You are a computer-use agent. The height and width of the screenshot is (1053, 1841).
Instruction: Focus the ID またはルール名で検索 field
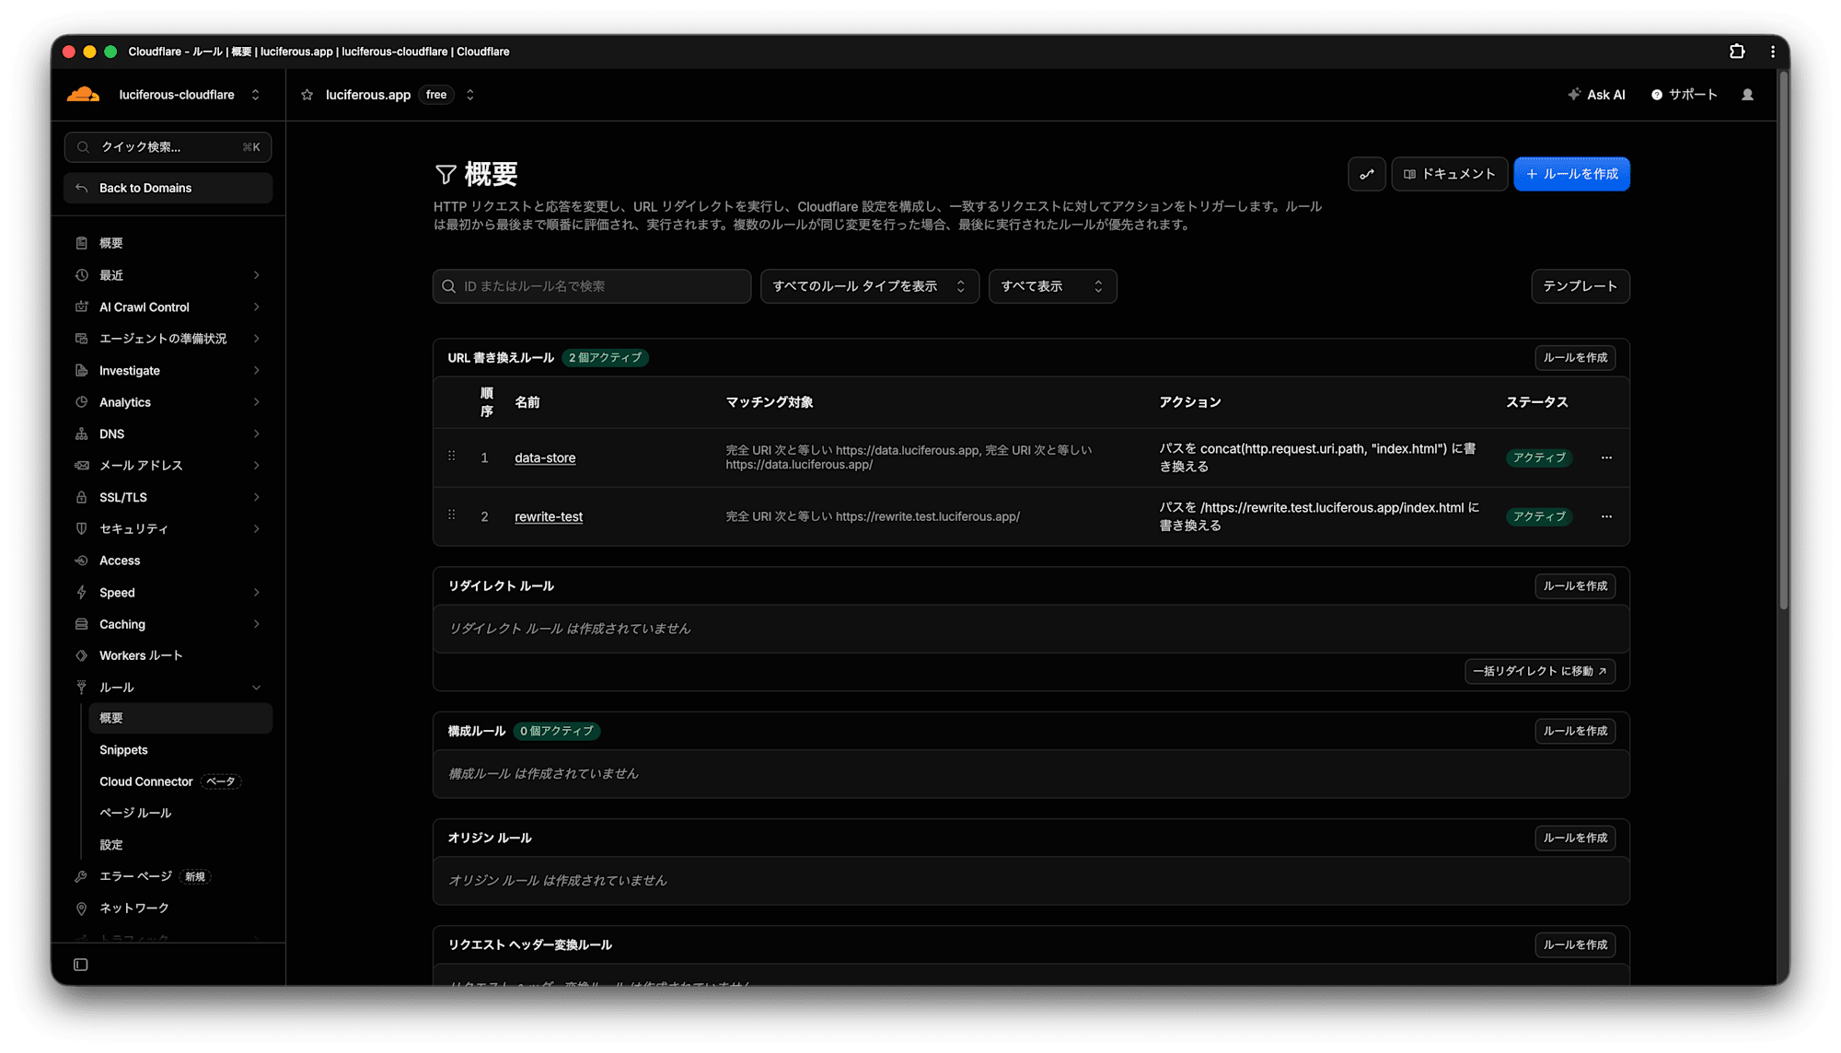pos(592,286)
